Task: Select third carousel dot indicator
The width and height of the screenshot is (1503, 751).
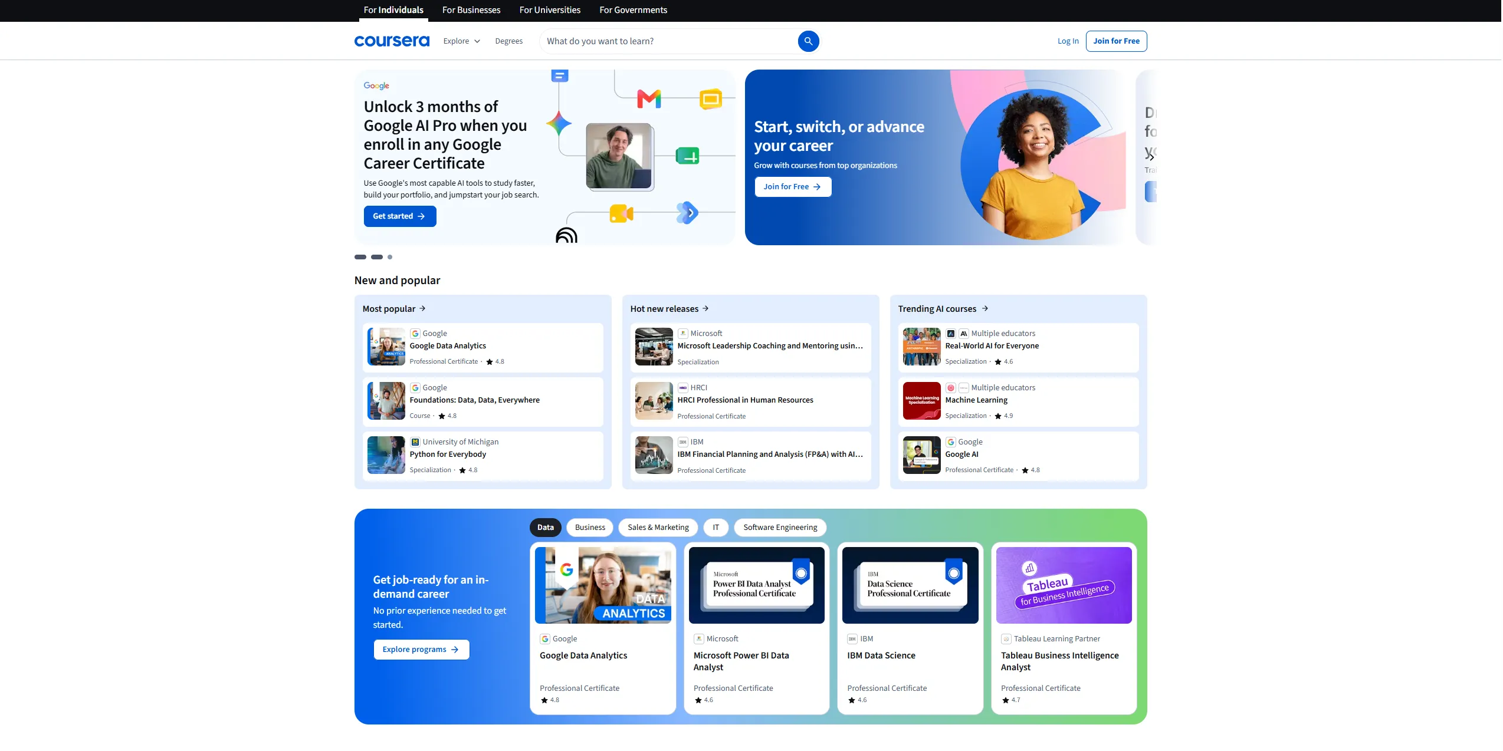Action: 390,257
